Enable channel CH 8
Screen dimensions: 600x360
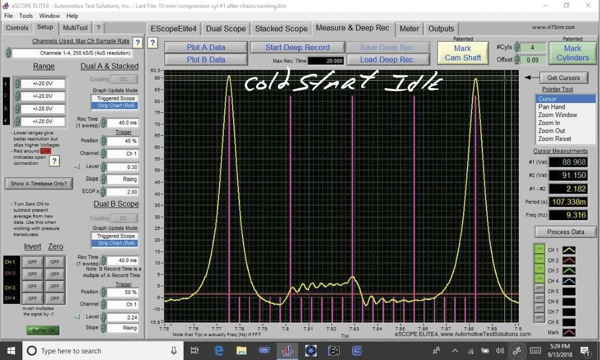[539, 317]
